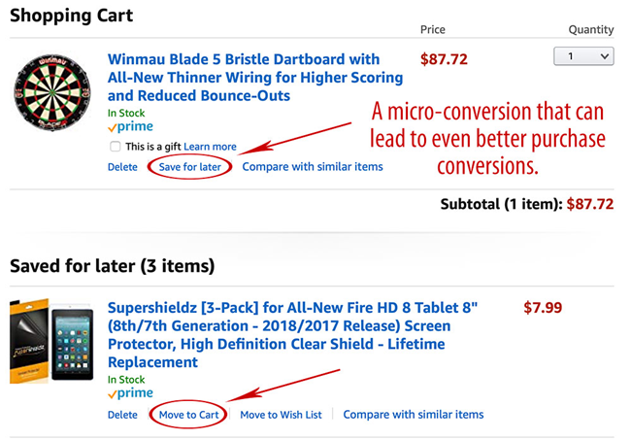The image size is (631, 440).
Task: Compare Supershieldz with similar items
Action: 413,415
